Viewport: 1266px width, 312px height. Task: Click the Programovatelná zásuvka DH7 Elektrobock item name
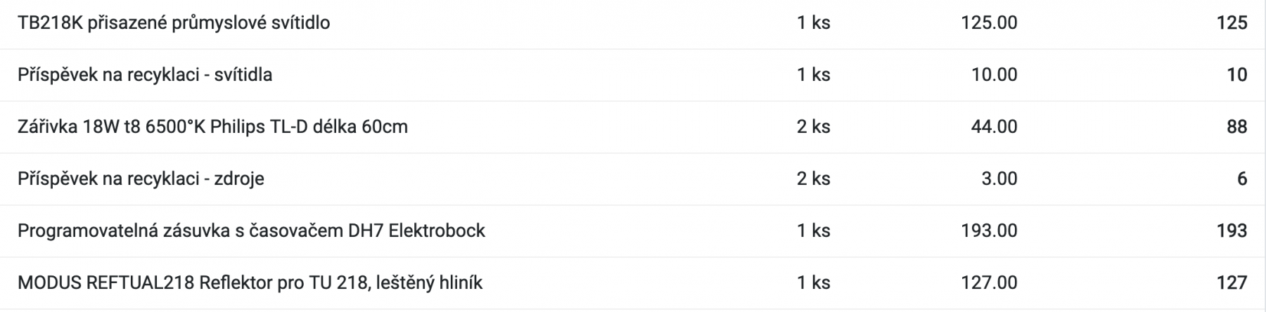tap(251, 230)
